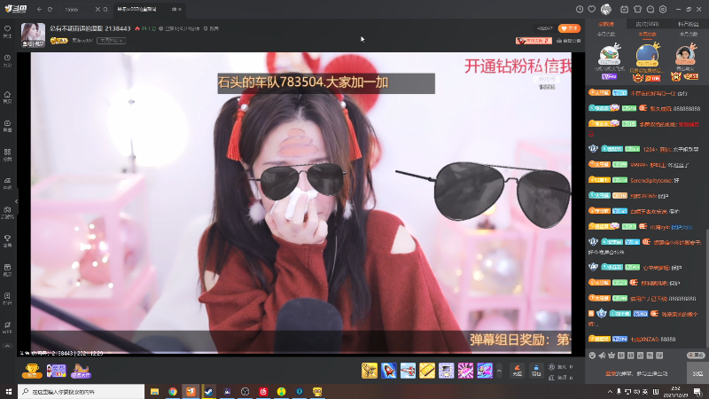This screenshot has width=709, height=399.
Task: Open the emoji picker in chat toolbar
Action: coord(592,356)
